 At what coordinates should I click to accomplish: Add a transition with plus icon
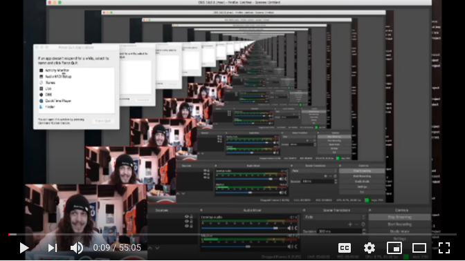(x=350, y=224)
